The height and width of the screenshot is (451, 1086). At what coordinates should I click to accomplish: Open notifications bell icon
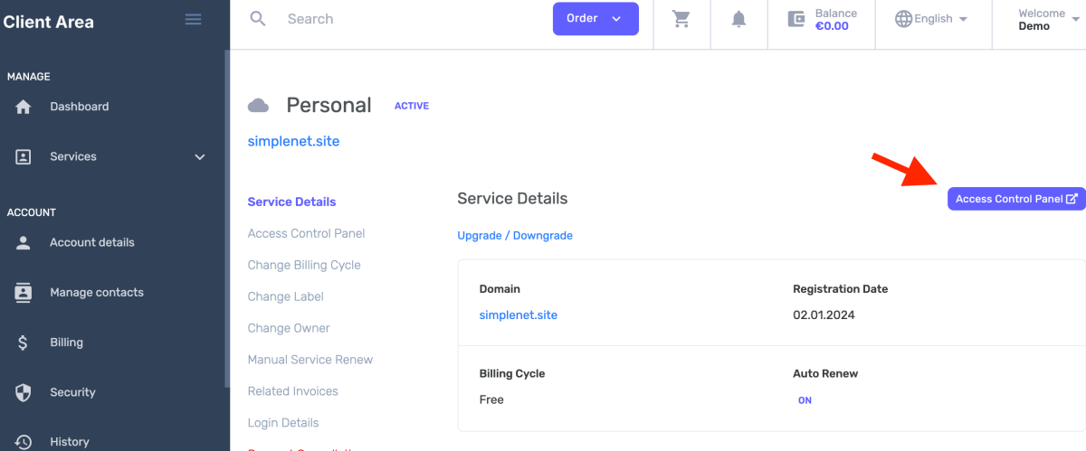(x=738, y=19)
